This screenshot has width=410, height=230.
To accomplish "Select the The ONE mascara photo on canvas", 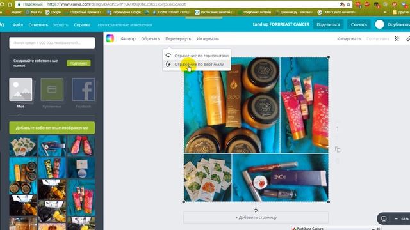I will pyautogui.click(x=280, y=178).
